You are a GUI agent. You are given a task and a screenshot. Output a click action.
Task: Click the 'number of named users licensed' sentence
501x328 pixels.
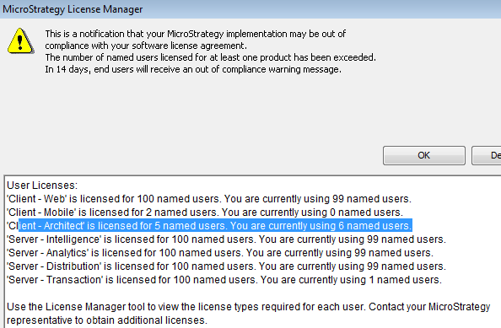(x=210, y=57)
